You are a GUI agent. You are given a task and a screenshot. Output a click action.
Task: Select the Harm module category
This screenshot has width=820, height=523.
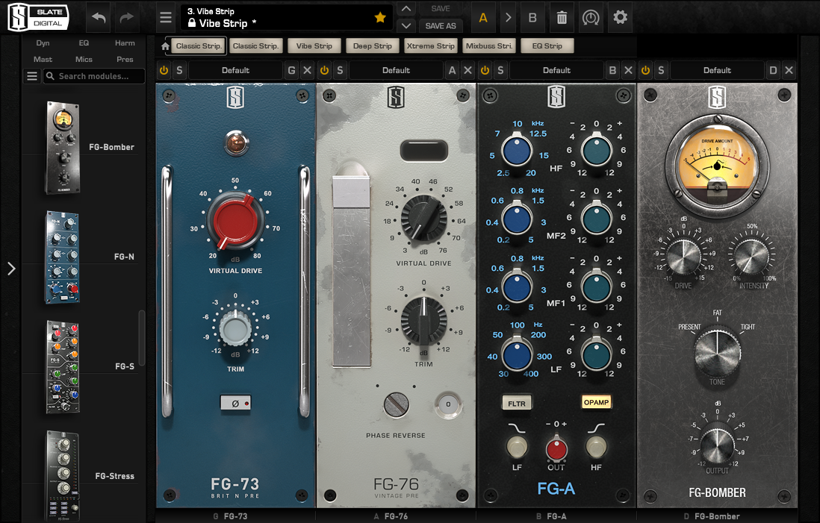[125, 43]
